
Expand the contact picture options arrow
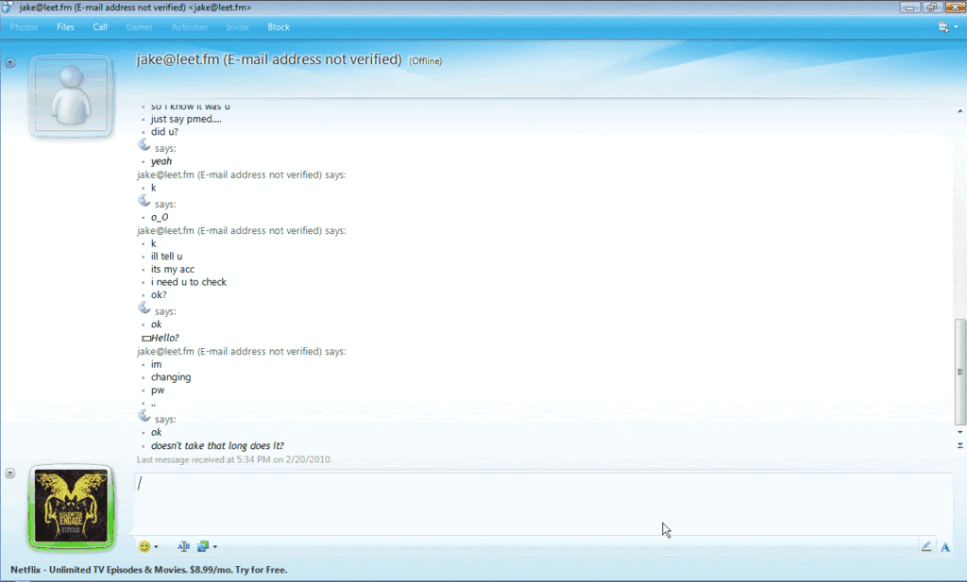tap(9, 62)
